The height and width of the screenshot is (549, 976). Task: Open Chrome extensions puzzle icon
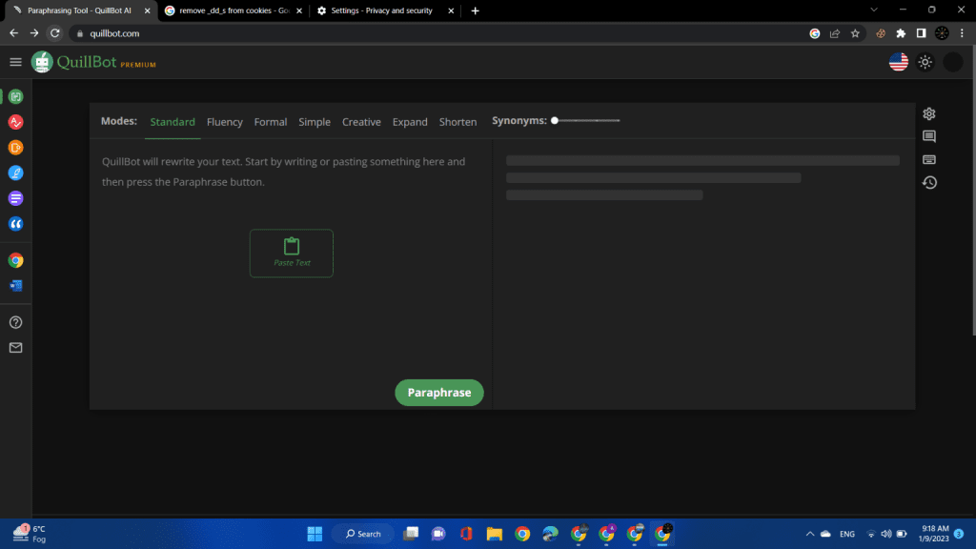pyautogui.click(x=901, y=33)
